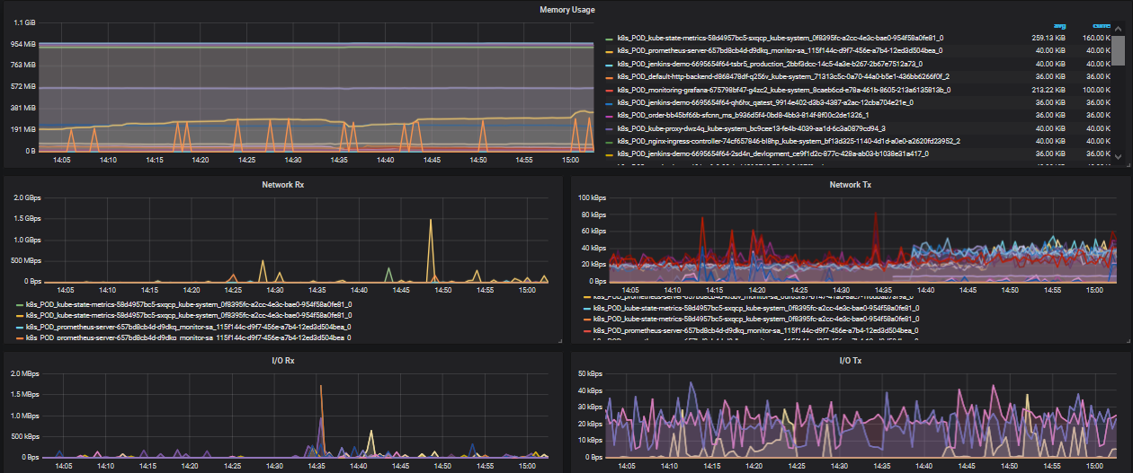1133x473 pixels.
Task: Click avg value 213.22 KiB for monitoring-grafana
Action: coord(1048,90)
